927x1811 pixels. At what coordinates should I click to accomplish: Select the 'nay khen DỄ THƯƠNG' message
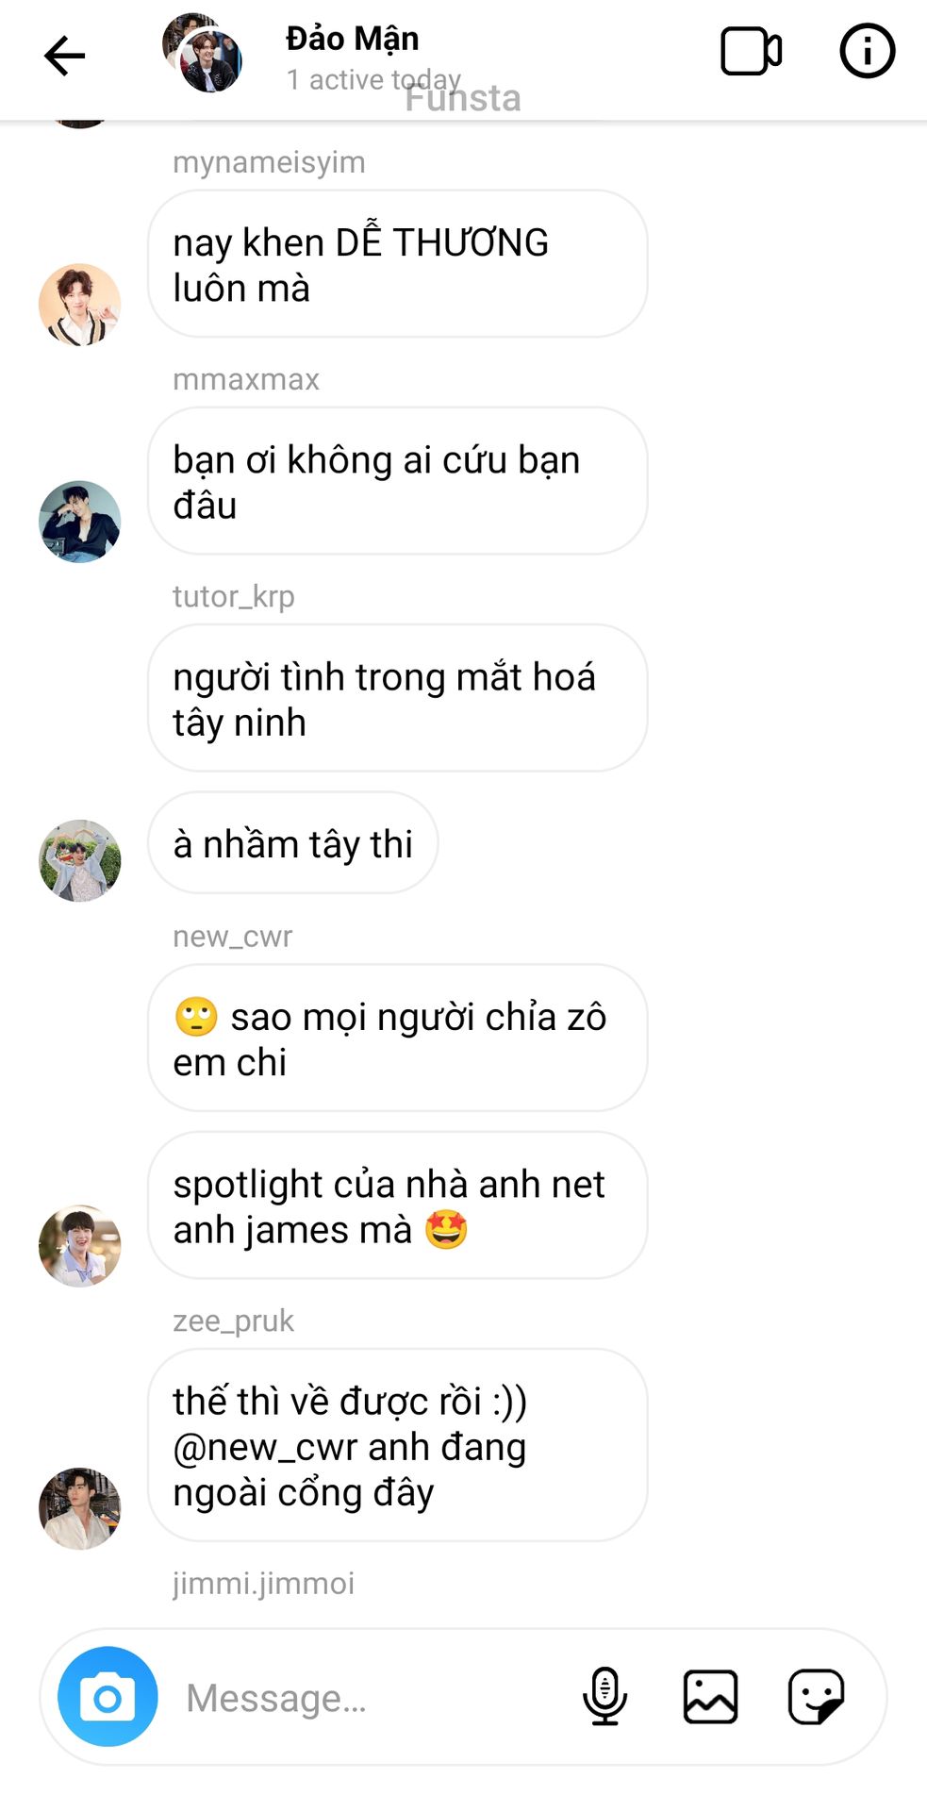[397, 264]
